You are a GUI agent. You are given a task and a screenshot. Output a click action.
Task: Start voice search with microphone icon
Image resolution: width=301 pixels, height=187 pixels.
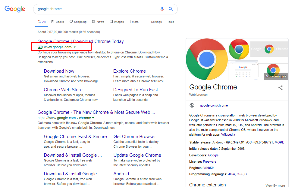point(162,9)
